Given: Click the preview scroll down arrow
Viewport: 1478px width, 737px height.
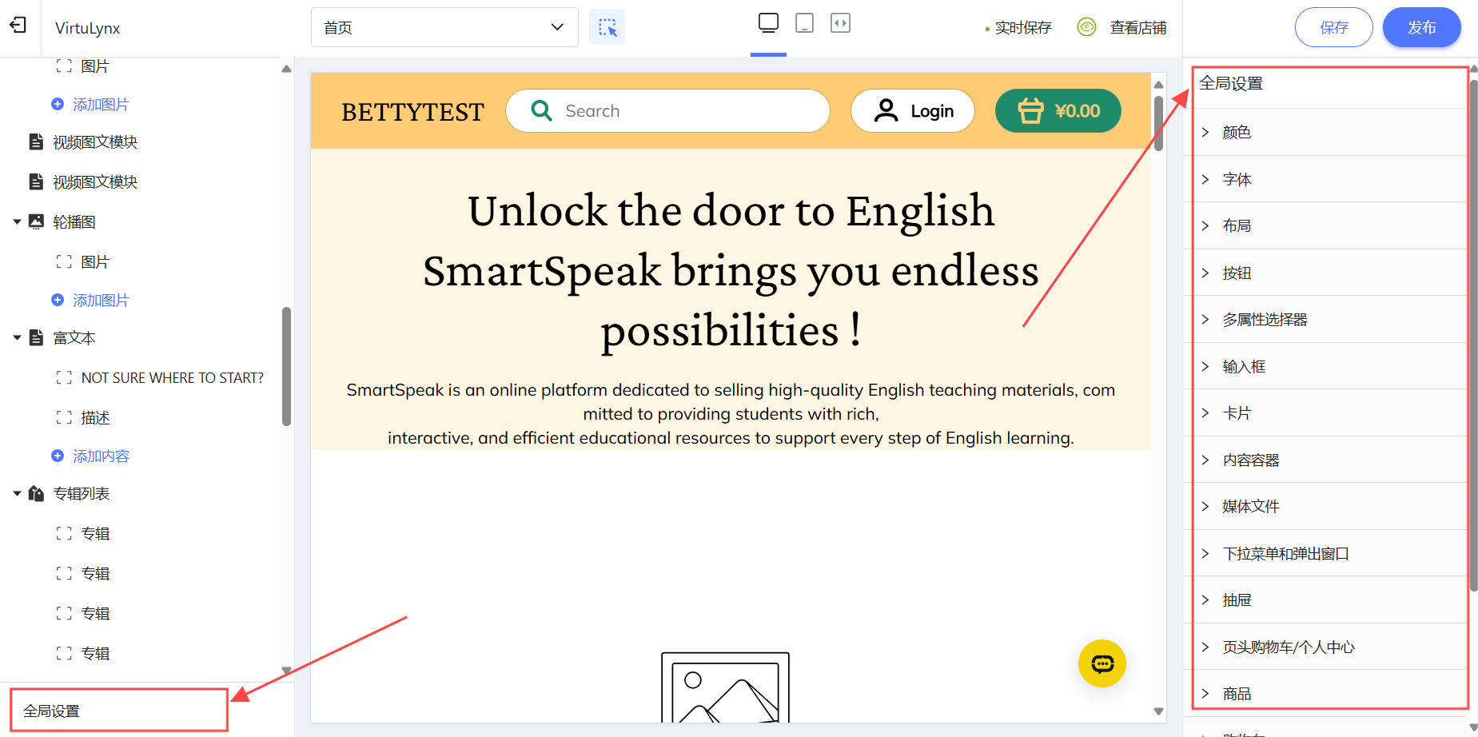Looking at the screenshot, I should tap(1158, 711).
